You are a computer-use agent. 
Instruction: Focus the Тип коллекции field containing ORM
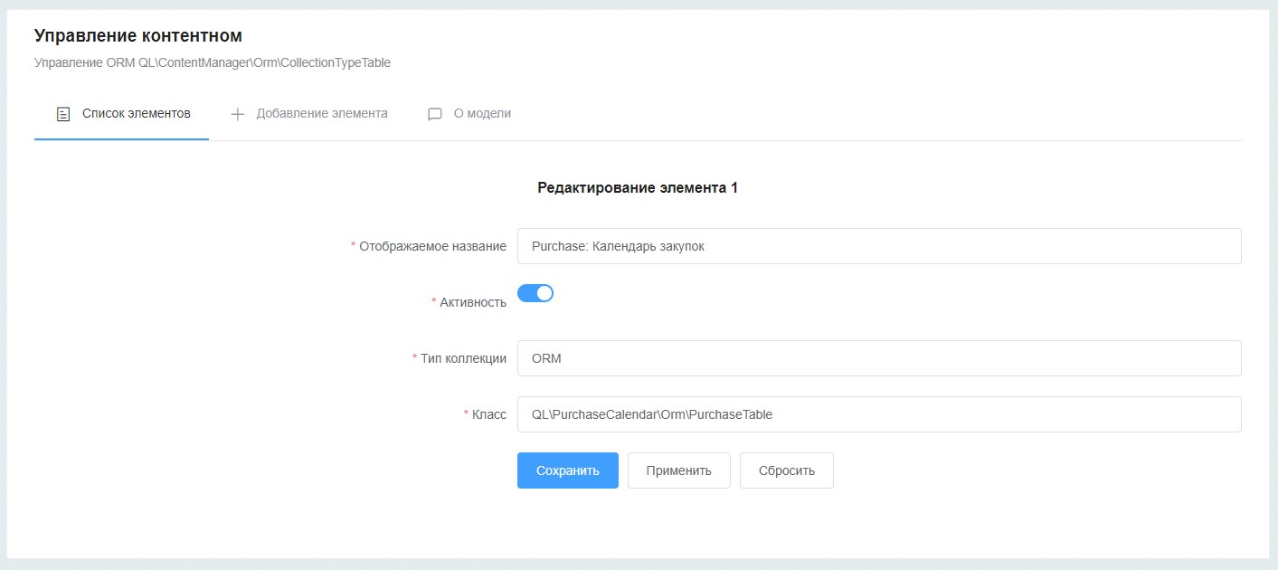point(878,358)
